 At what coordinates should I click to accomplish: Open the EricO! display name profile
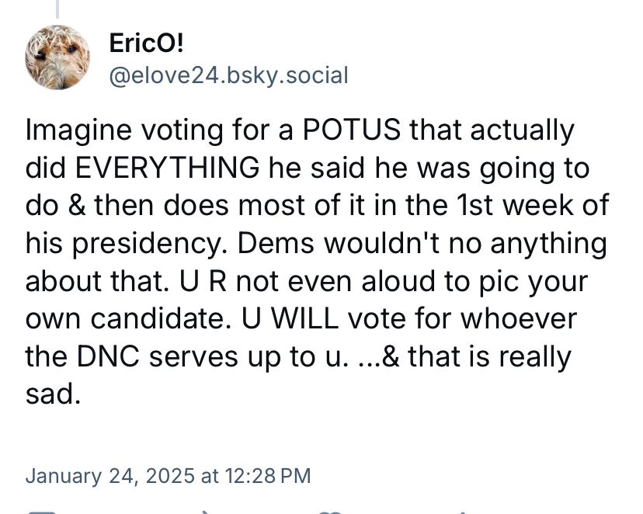pyautogui.click(x=148, y=43)
